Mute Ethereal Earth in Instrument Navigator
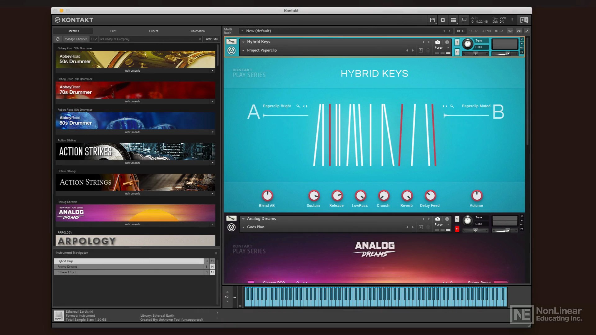The width and height of the screenshot is (596, 335). coord(212,272)
